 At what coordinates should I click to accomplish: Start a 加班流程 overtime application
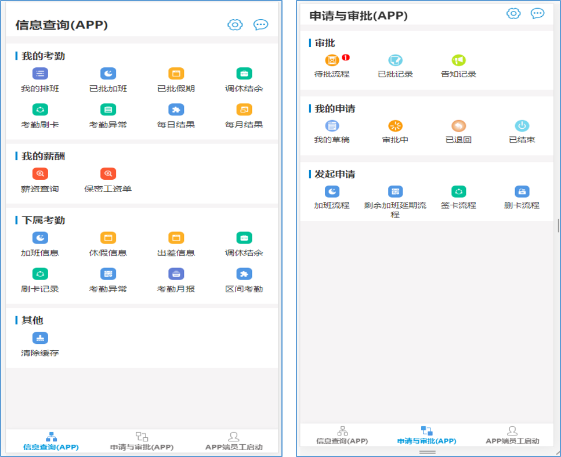coord(332,191)
